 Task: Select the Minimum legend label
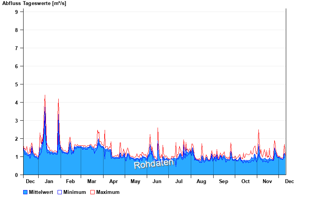[x=75, y=192]
